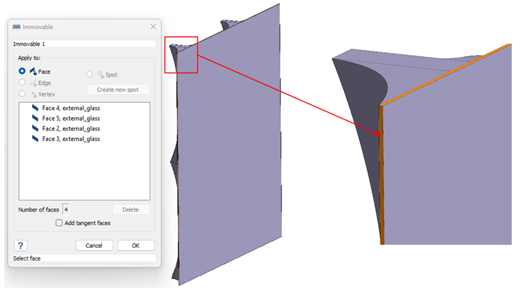Screen dimensions: 522x290
Task: Click the Face 3 external_glass face icon
Action: point(35,139)
